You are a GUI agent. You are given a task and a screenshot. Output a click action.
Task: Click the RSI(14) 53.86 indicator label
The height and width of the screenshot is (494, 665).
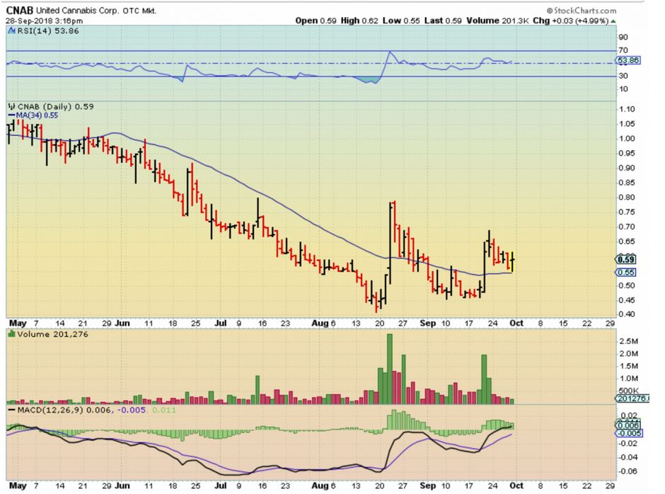[48, 31]
